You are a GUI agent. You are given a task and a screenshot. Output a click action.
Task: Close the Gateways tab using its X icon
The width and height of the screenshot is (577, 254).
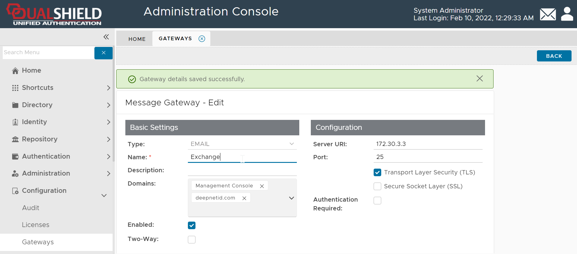[x=202, y=39]
